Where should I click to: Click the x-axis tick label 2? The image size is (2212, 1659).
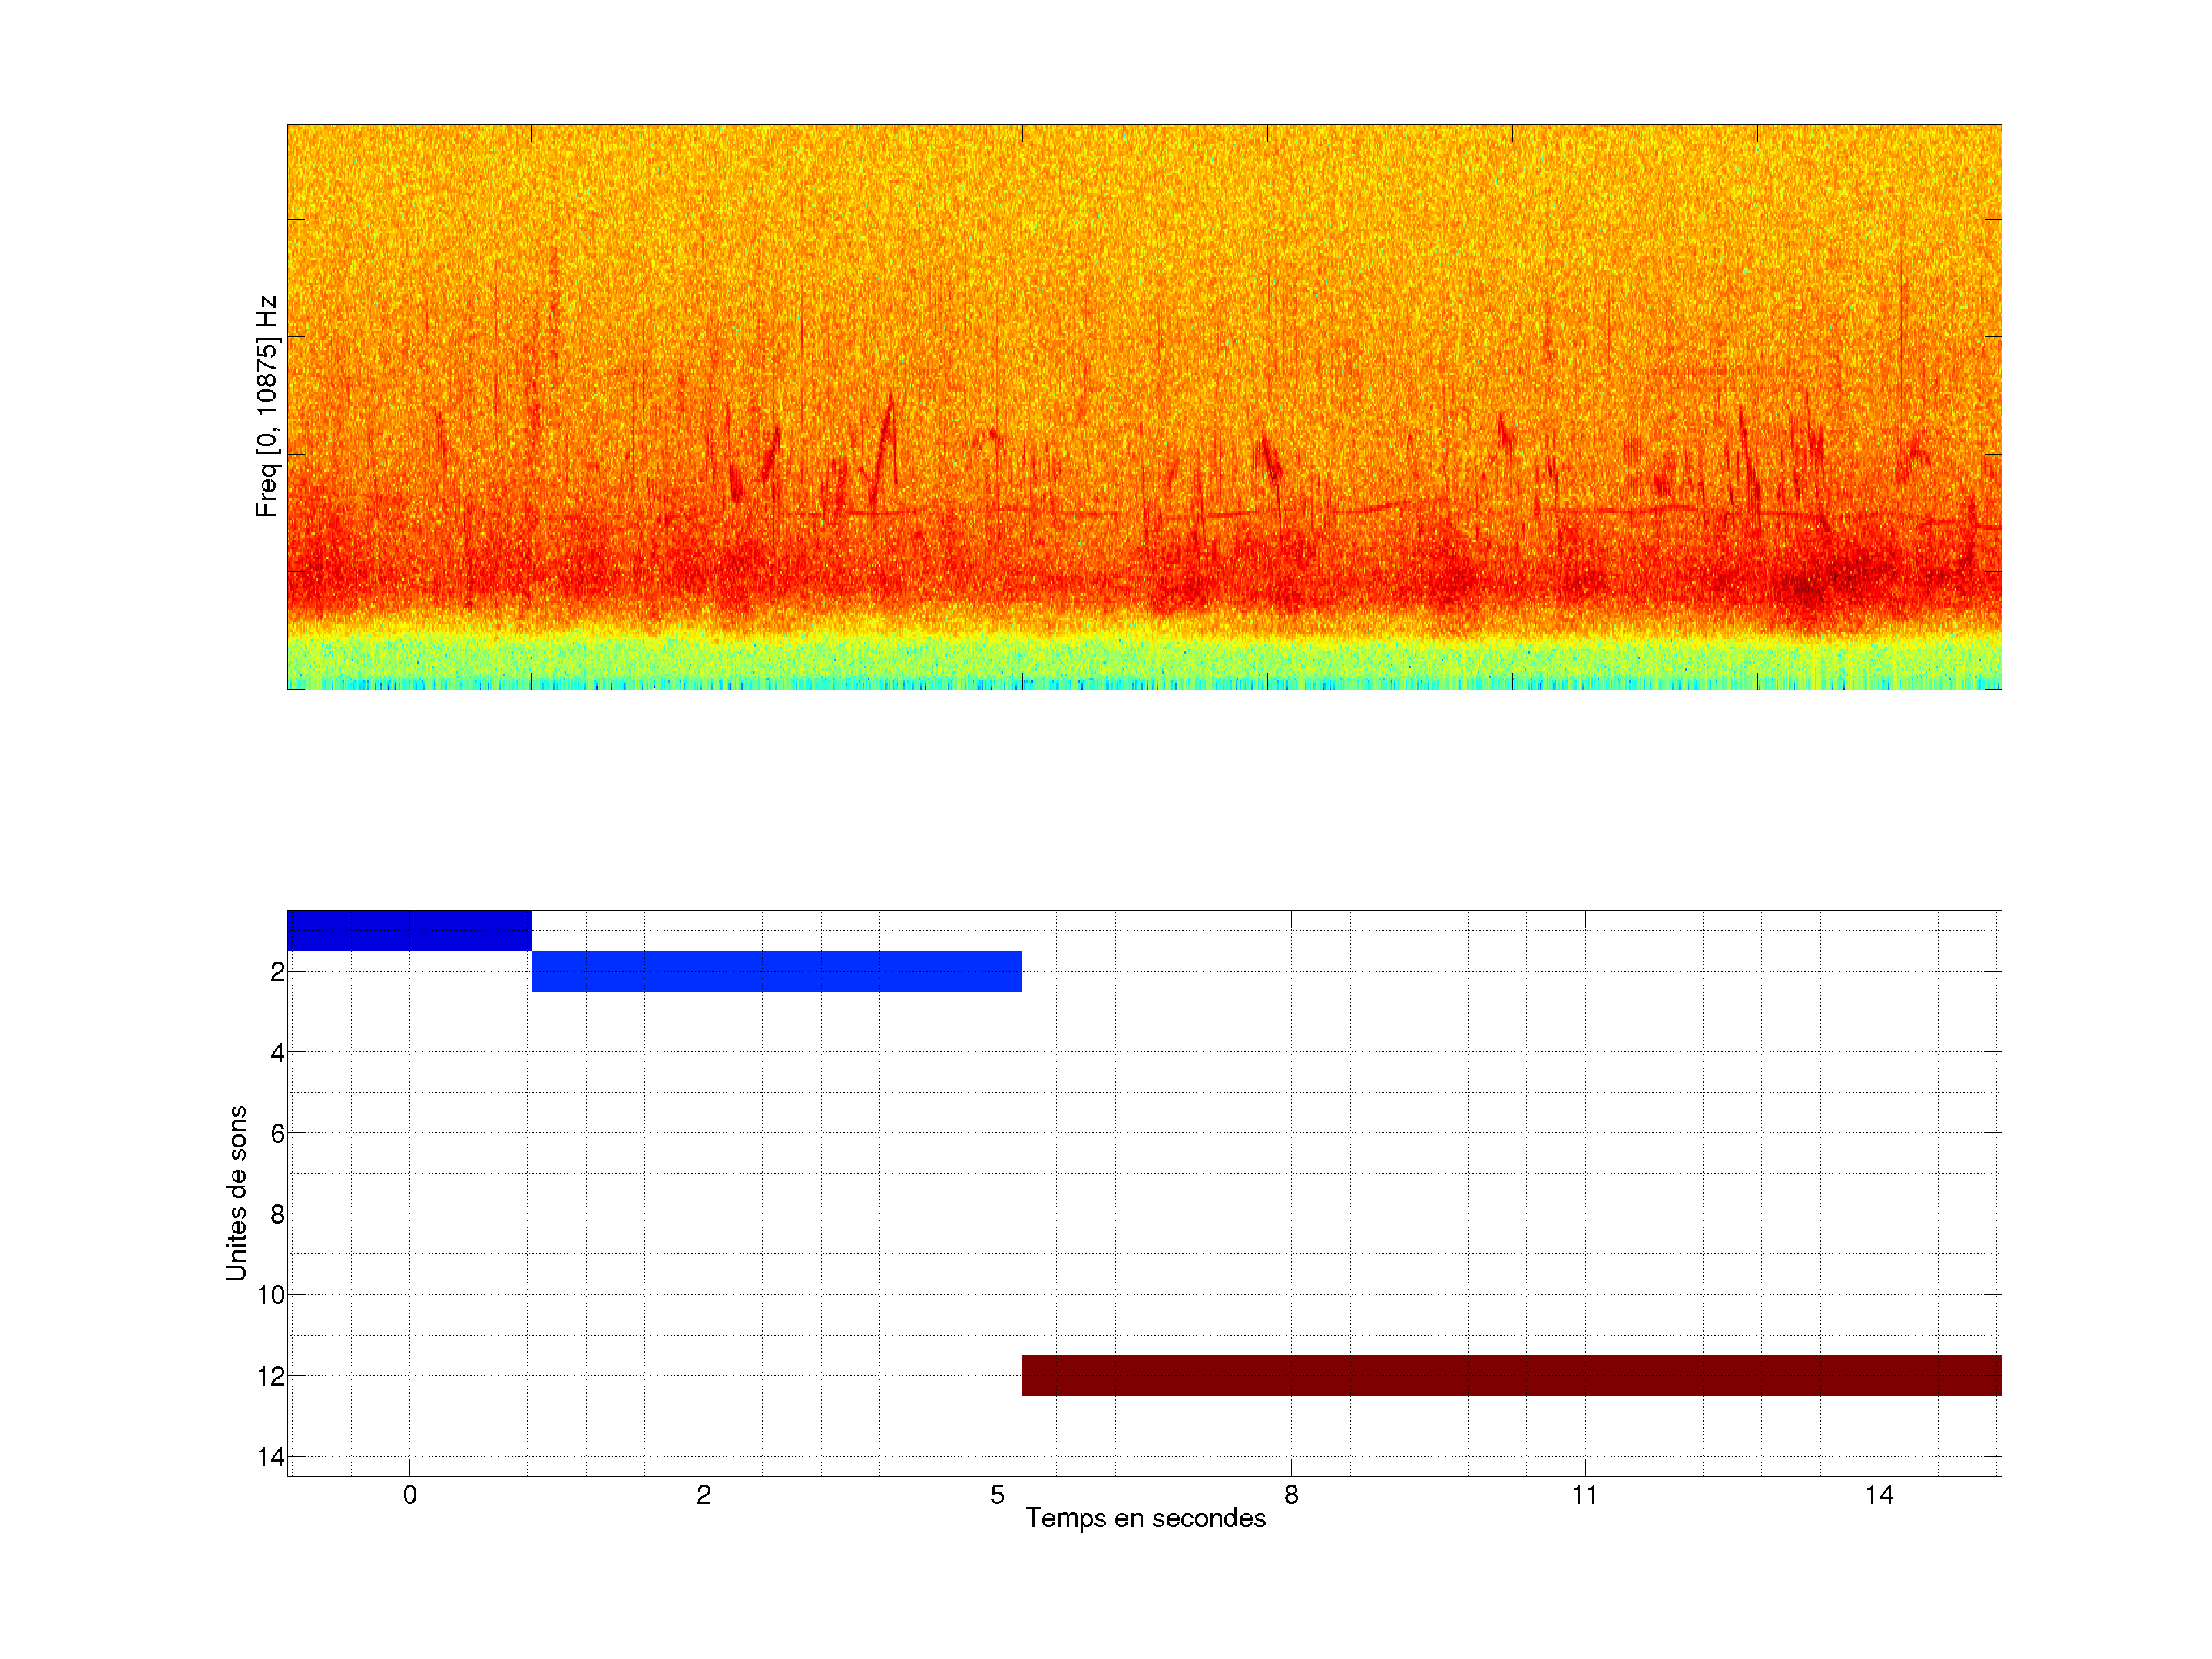pos(704,1495)
